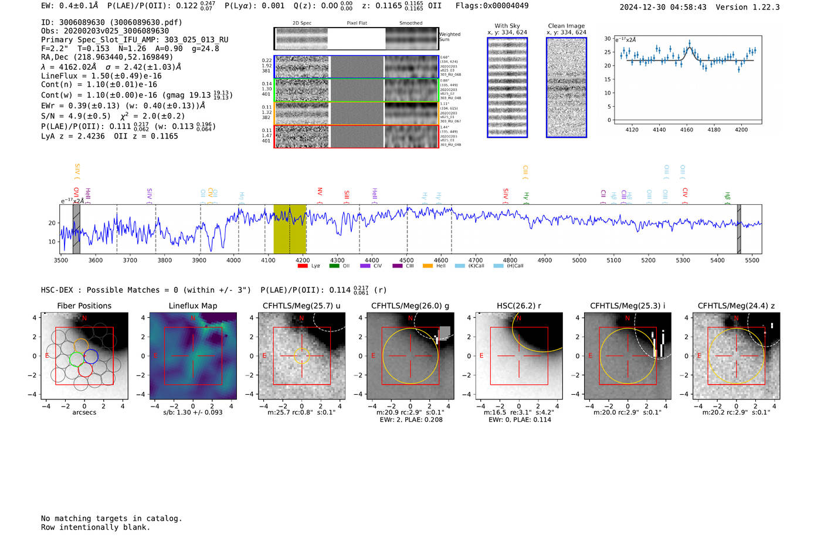Click the orange fiber circle in Fiber Positions
Screen dimensions: 821x559
pyautogui.click(x=81, y=345)
